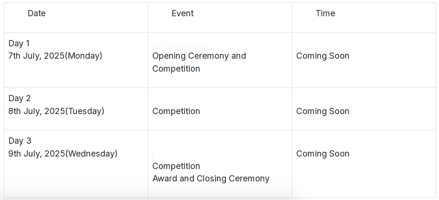Click Award and Closing Ceremony text
Screen dimensions: 439x200
[211, 179]
